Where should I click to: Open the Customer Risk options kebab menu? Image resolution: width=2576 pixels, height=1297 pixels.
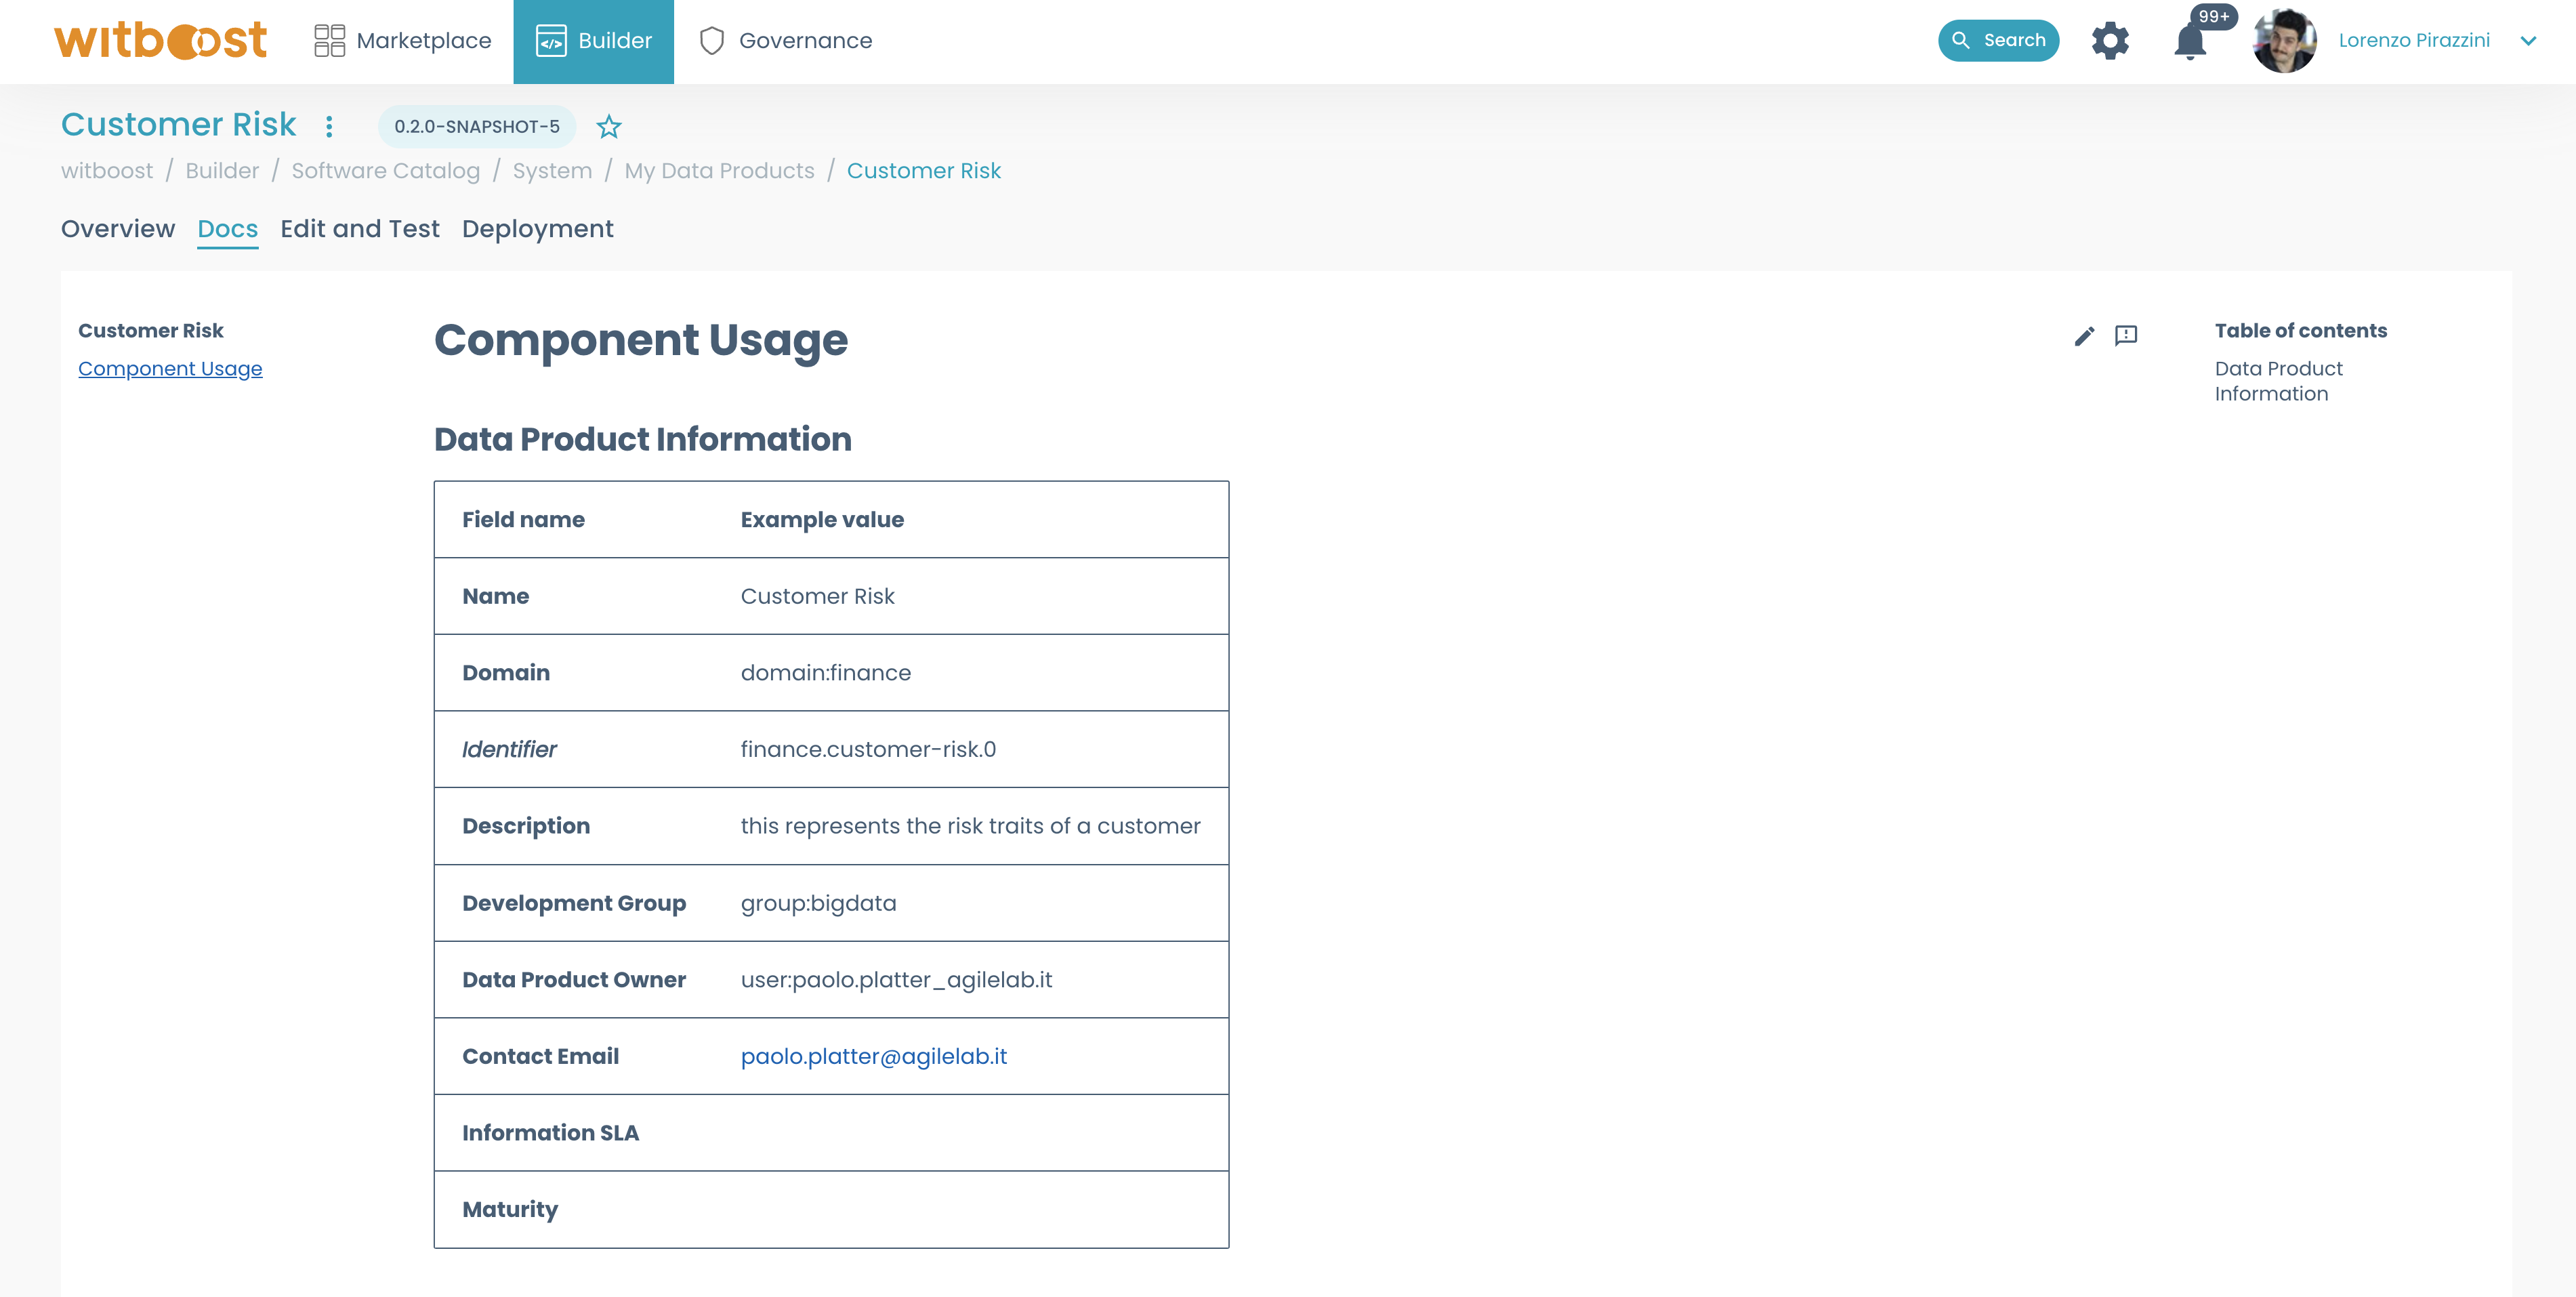(328, 127)
